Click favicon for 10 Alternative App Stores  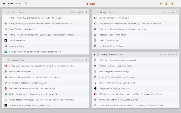click(x=6, y=105)
